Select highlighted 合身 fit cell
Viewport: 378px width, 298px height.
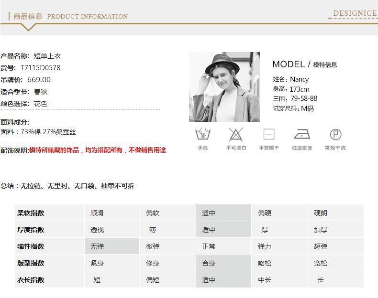tap(223, 263)
